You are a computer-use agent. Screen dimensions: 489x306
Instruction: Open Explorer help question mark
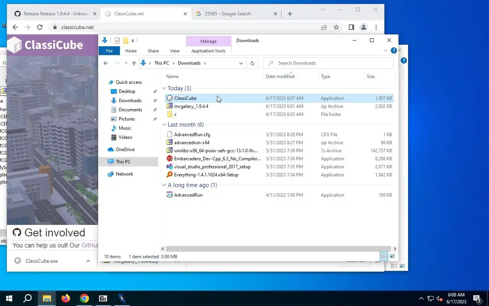(394, 50)
